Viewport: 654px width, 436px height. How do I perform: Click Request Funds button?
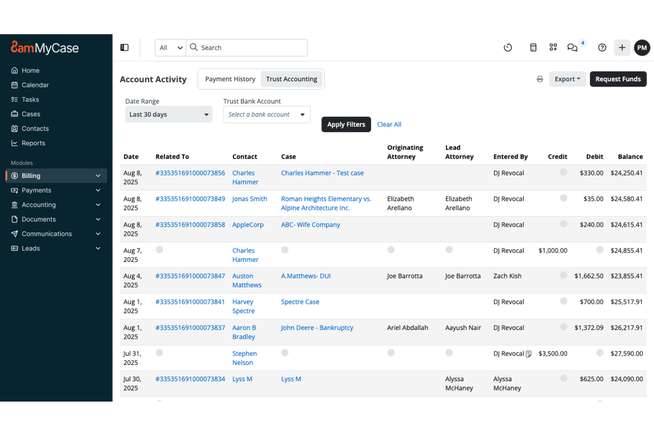coord(618,79)
